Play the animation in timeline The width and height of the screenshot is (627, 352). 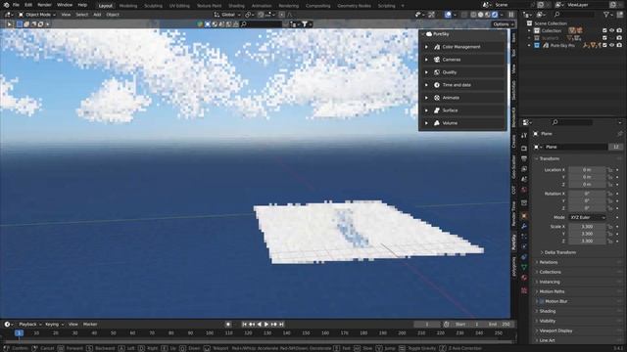click(x=266, y=325)
